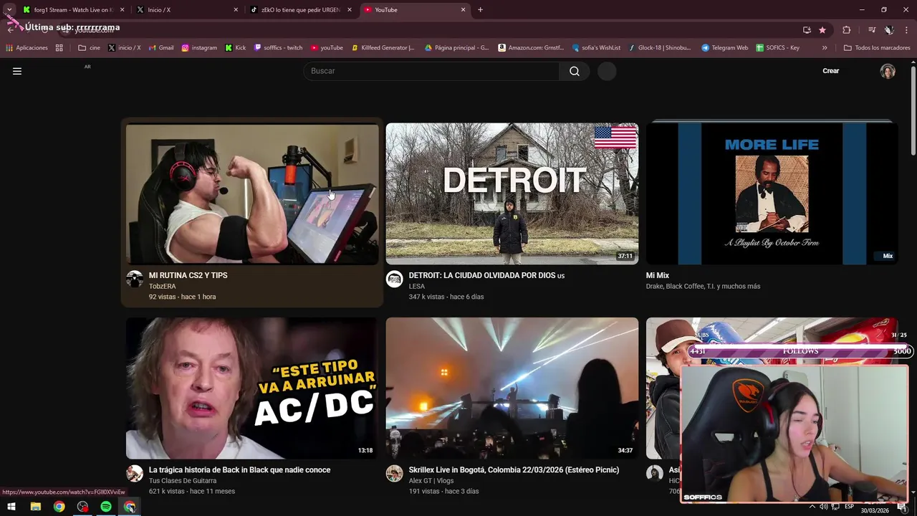917x516 pixels.
Task: Open the inicio / X bookmark
Action: coord(124,48)
